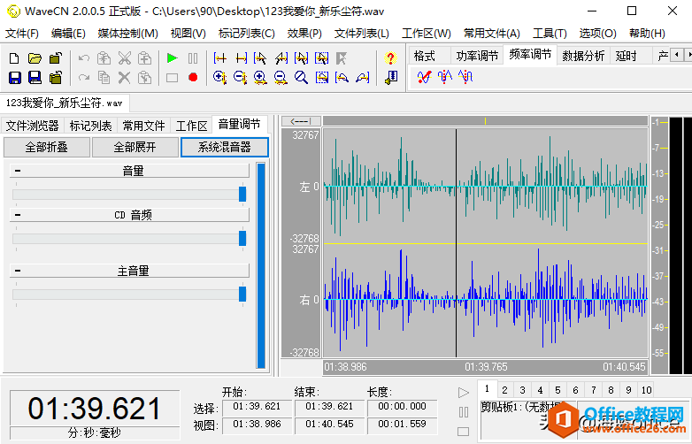This screenshot has height=444, width=692.
Task: Click the horizontal zoom-in magnifier icon
Action: coord(260,78)
